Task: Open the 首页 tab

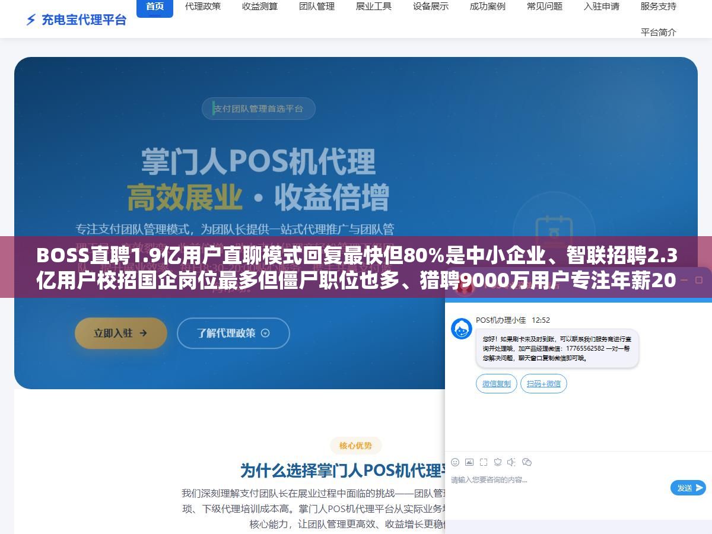Action: pyautogui.click(x=155, y=7)
